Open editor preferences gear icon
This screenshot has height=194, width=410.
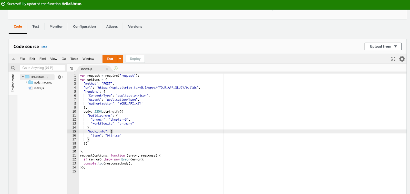[x=402, y=59]
